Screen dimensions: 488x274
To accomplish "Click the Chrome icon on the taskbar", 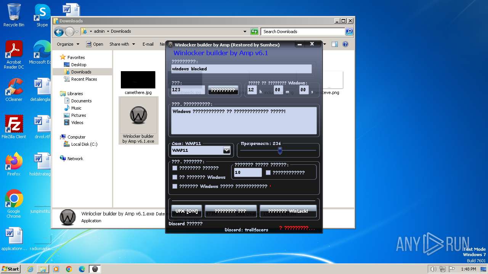I will 69,269.
